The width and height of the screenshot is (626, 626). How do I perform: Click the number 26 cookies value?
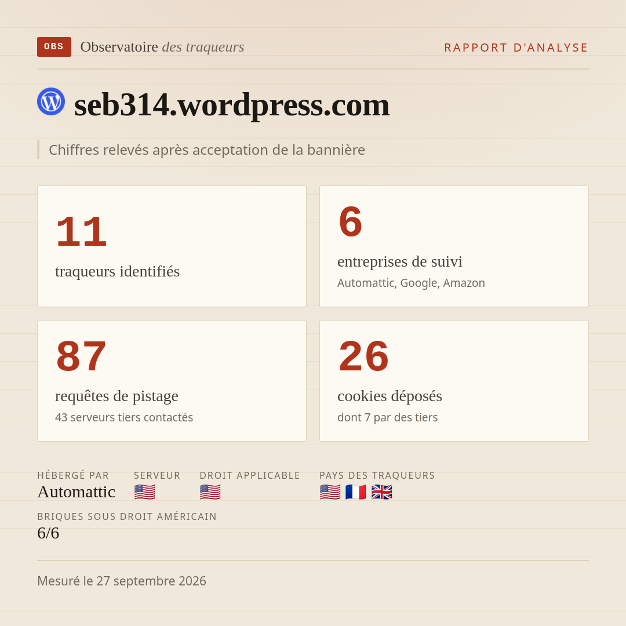pos(363,356)
